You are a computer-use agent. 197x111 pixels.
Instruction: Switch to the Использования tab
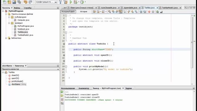(68, 88)
